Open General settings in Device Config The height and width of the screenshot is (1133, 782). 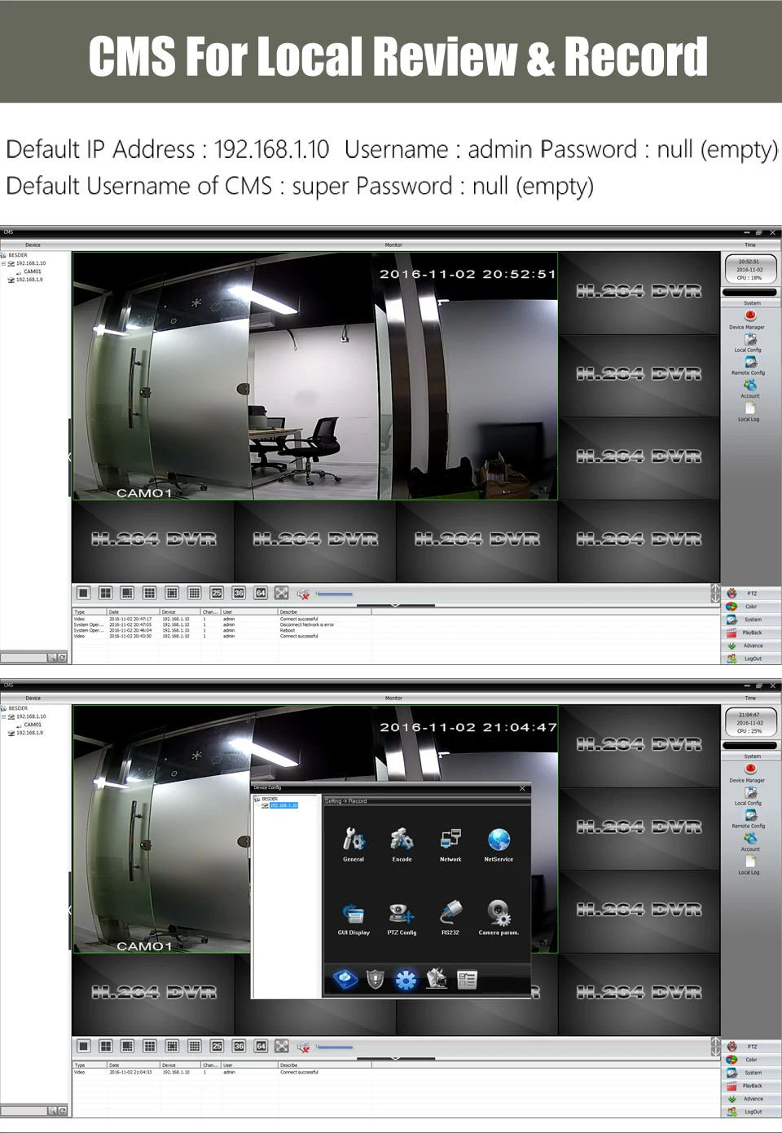tap(354, 844)
